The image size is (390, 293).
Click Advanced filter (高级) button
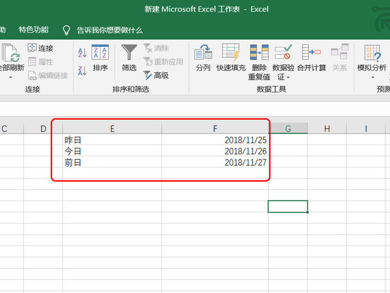pos(155,76)
